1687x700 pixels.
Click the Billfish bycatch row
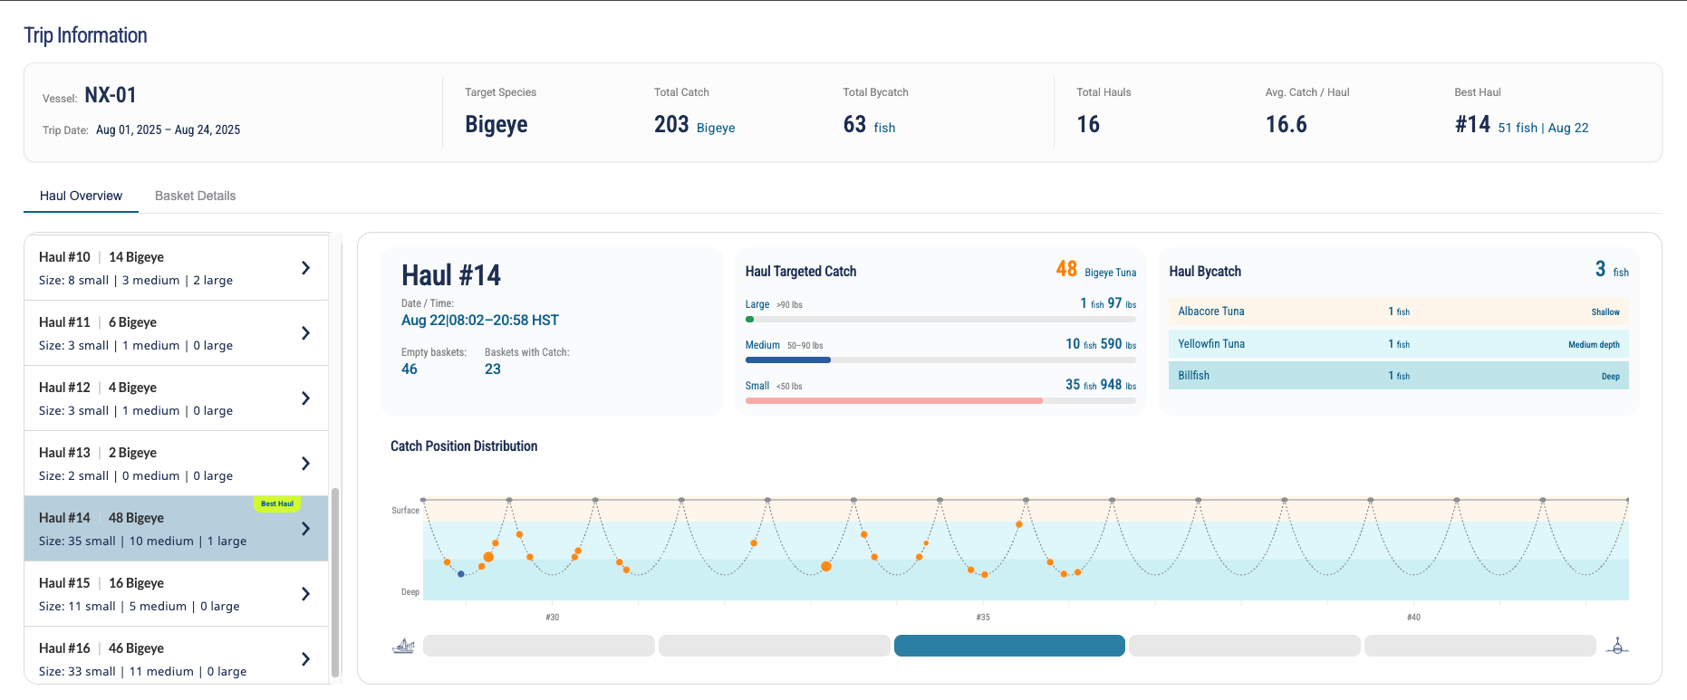tap(1398, 376)
